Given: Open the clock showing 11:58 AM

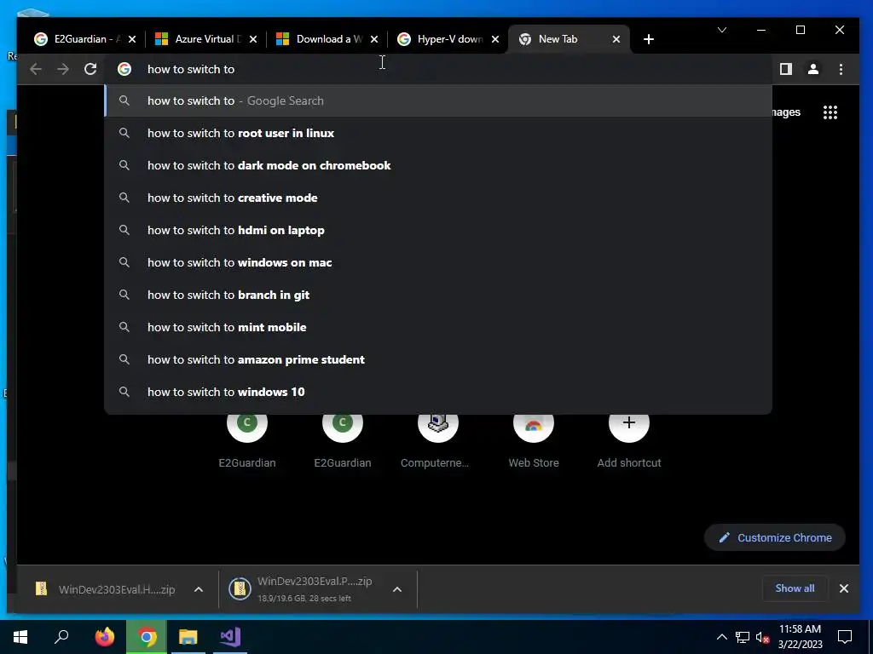Looking at the screenshot, I should coord(800,637).
